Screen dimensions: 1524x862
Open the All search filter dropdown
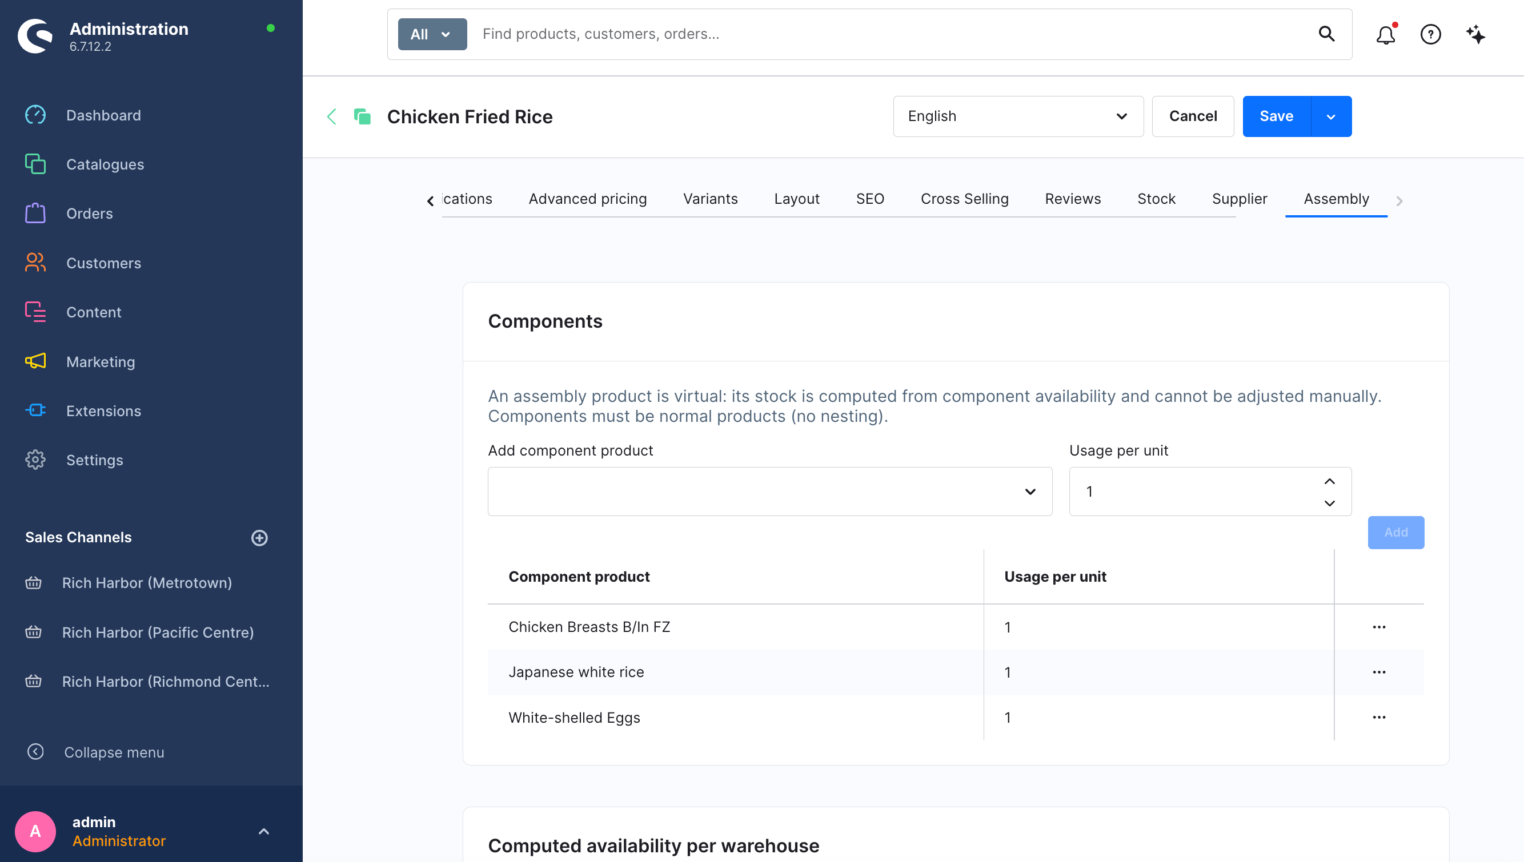[432, 34]
